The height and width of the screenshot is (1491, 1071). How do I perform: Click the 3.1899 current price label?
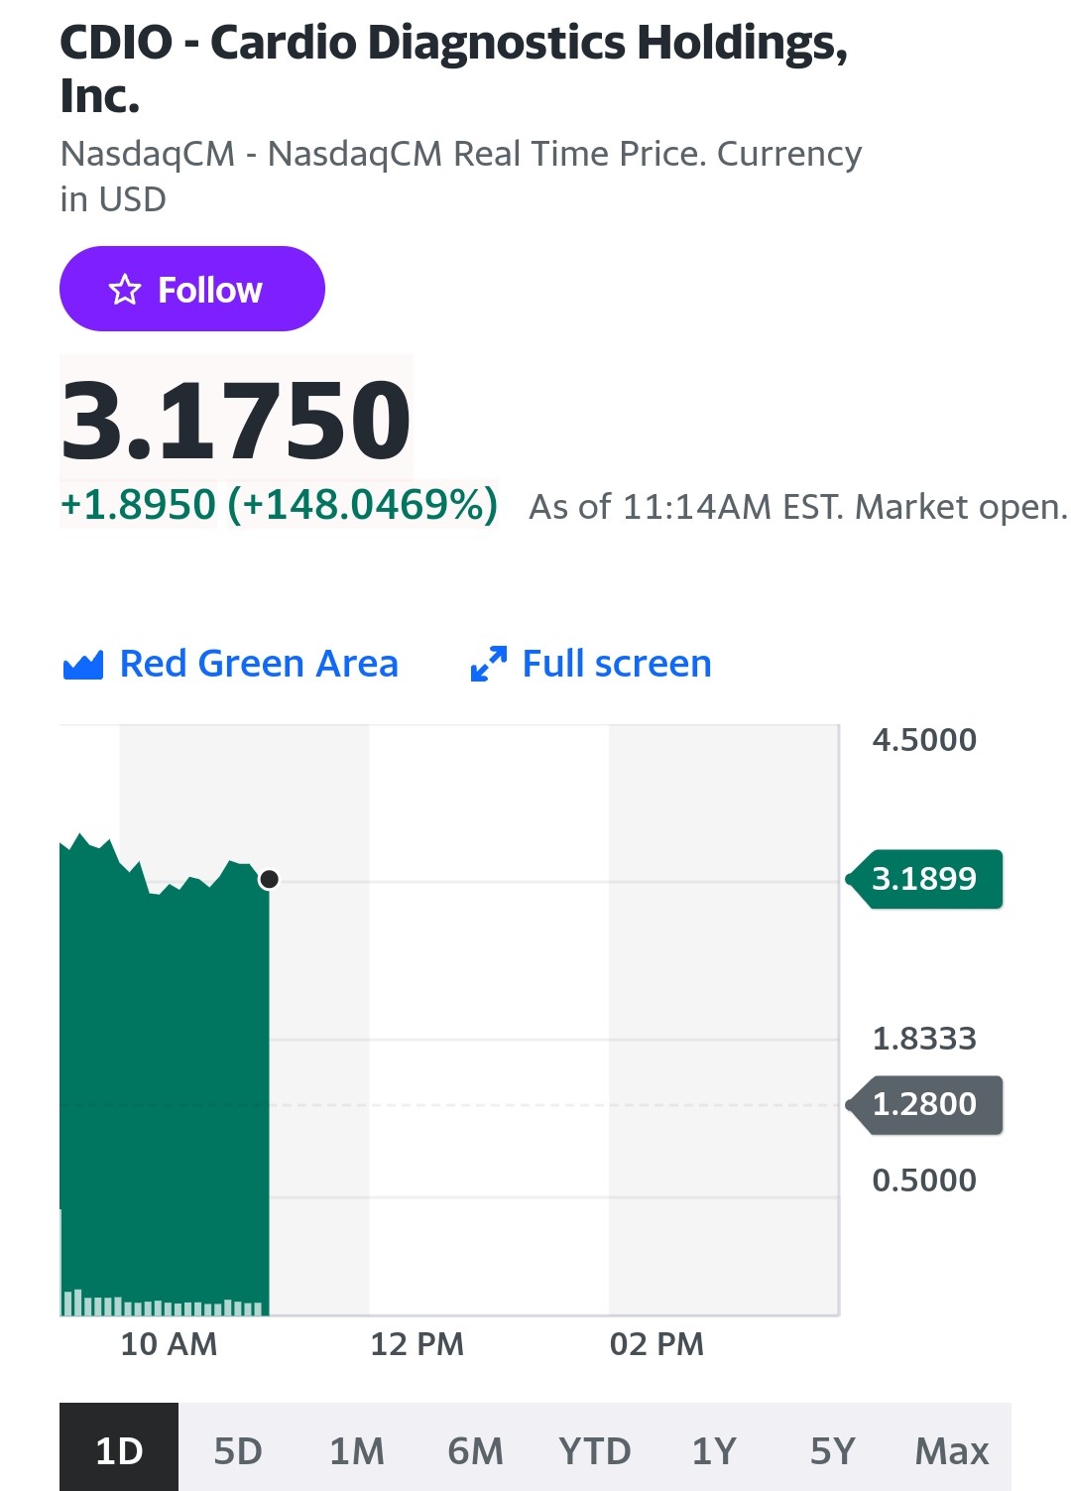click(924, 879)
